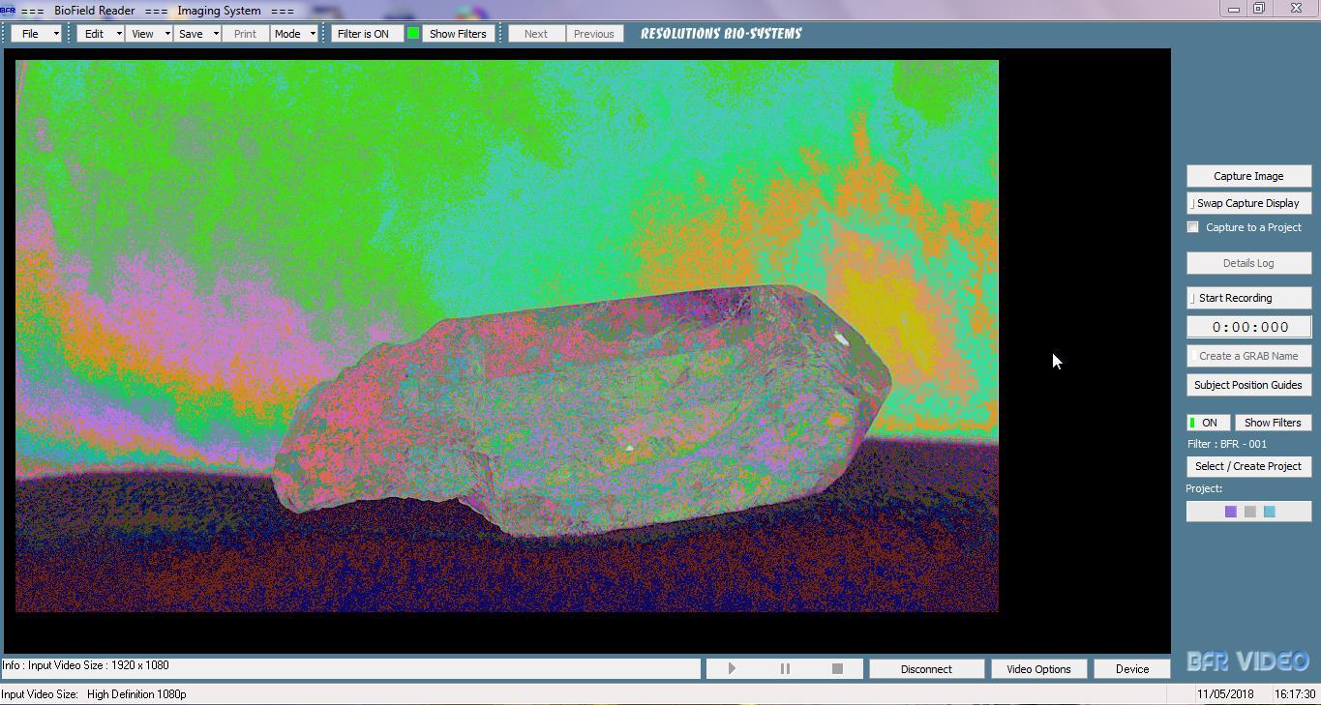Toggle the filter ON button in side panel
Screen dimensions: 1321x705
[1208, 423]
